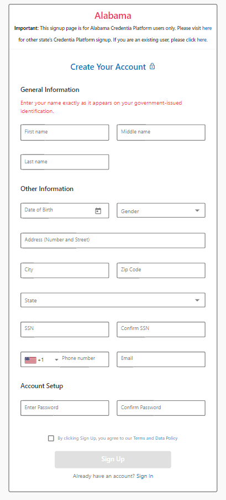Viewport: 226px width, 500px height.
Task: Follow the 'here' link for other states
Action: click(207, 28)
